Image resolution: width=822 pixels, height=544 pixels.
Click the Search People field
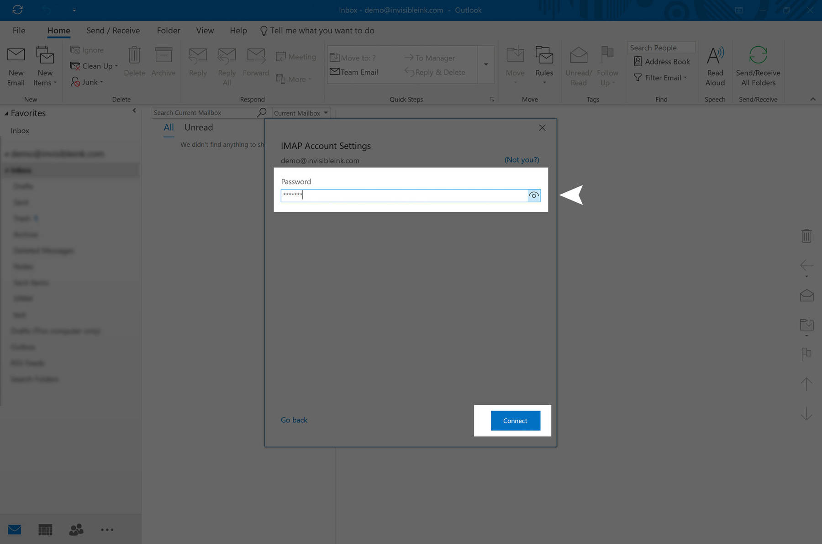(661, 48)
